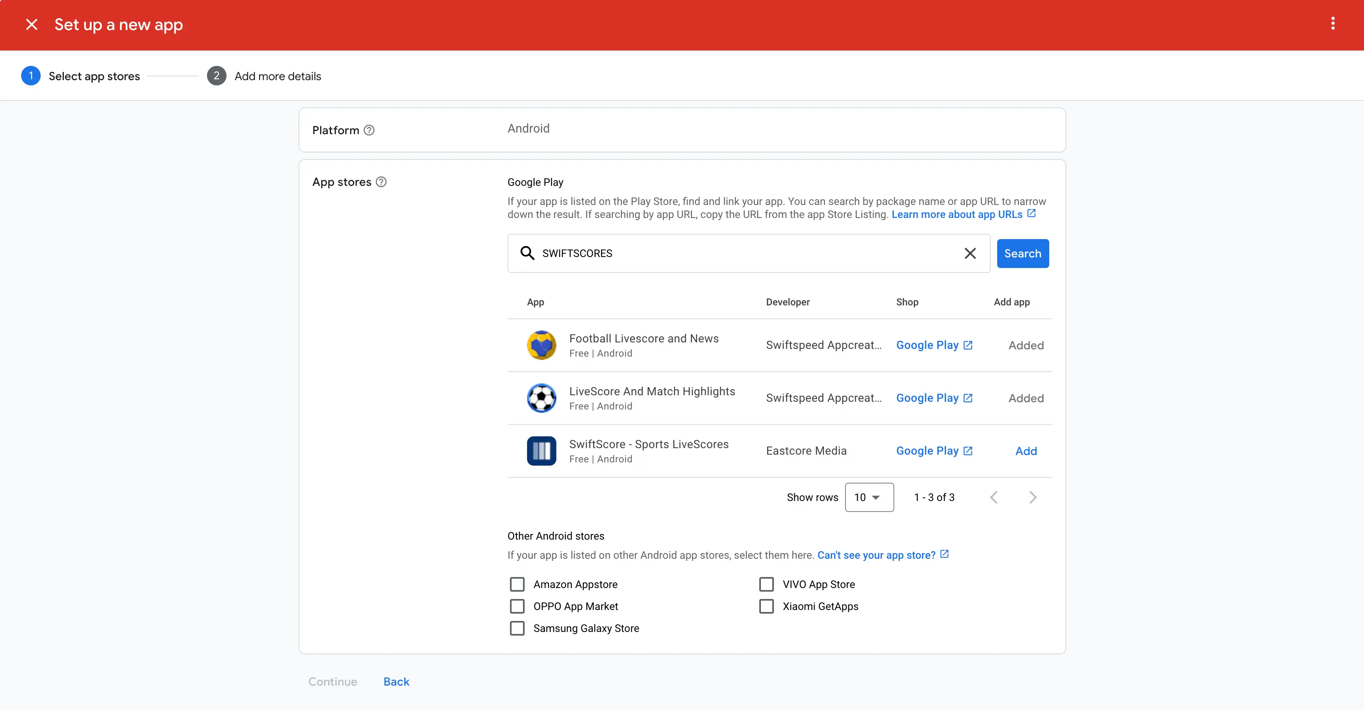The width and height of the screenshot is (1364, 710).
Task: Click Added status for Football Livescore and News
Action: pos(1026,346)
